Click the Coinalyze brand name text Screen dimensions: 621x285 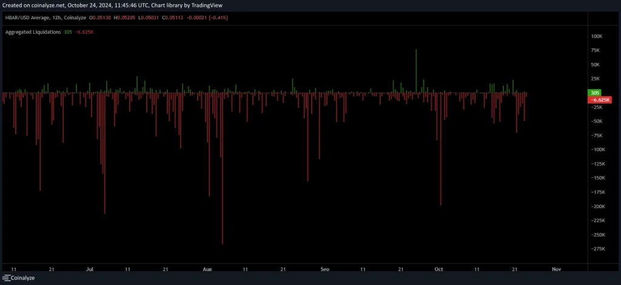point(22,278)
